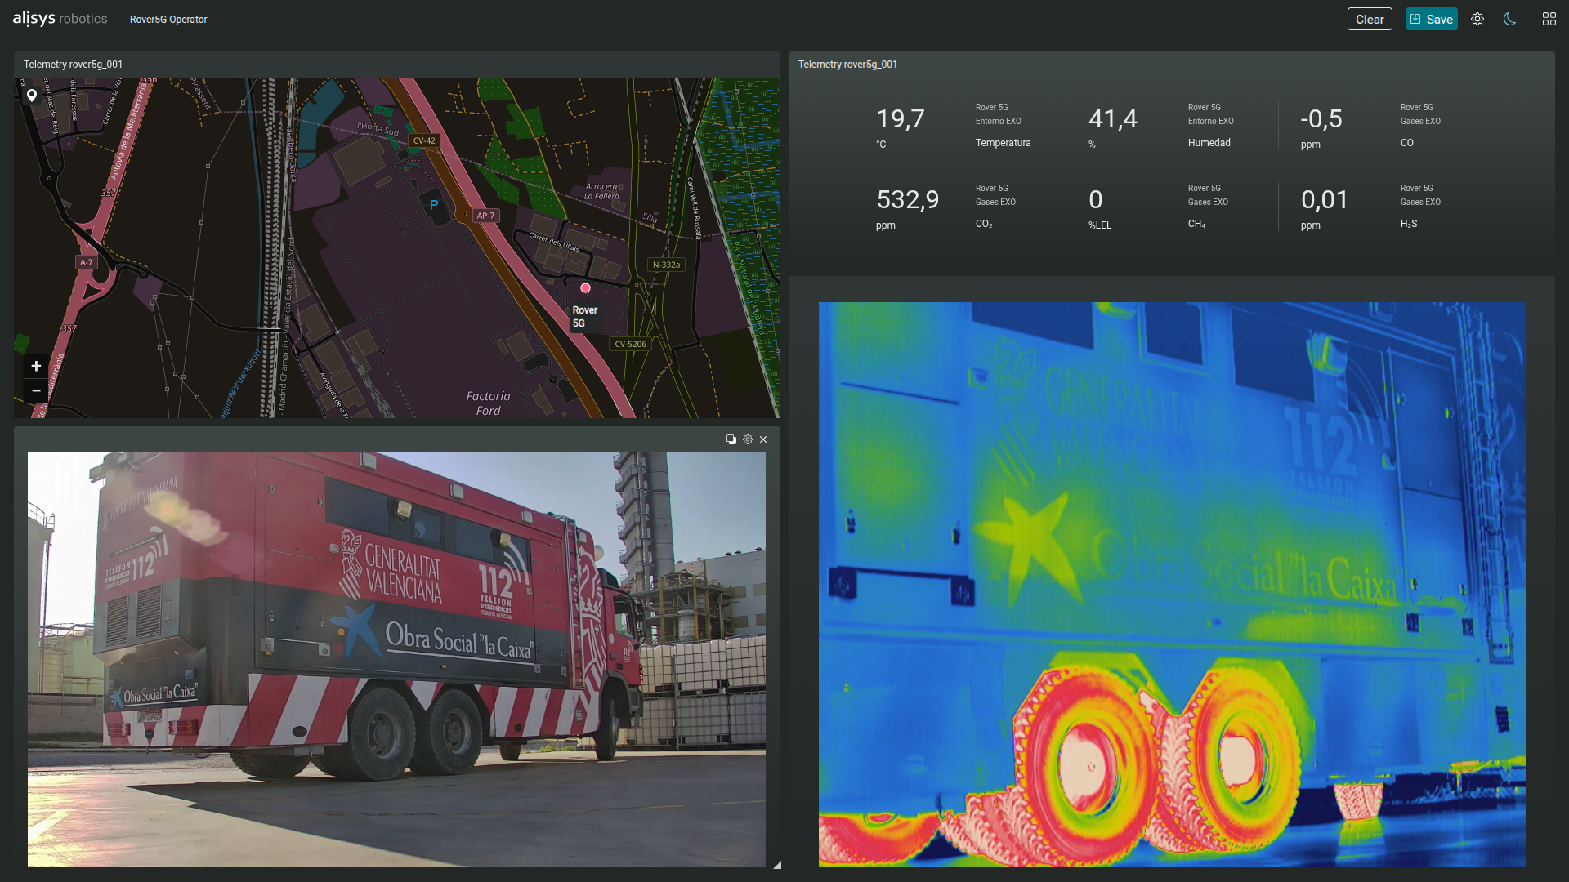The width and height of the screenshot is (1569, 882).
Task: Close the camera video widget
Action: [763, 439]
